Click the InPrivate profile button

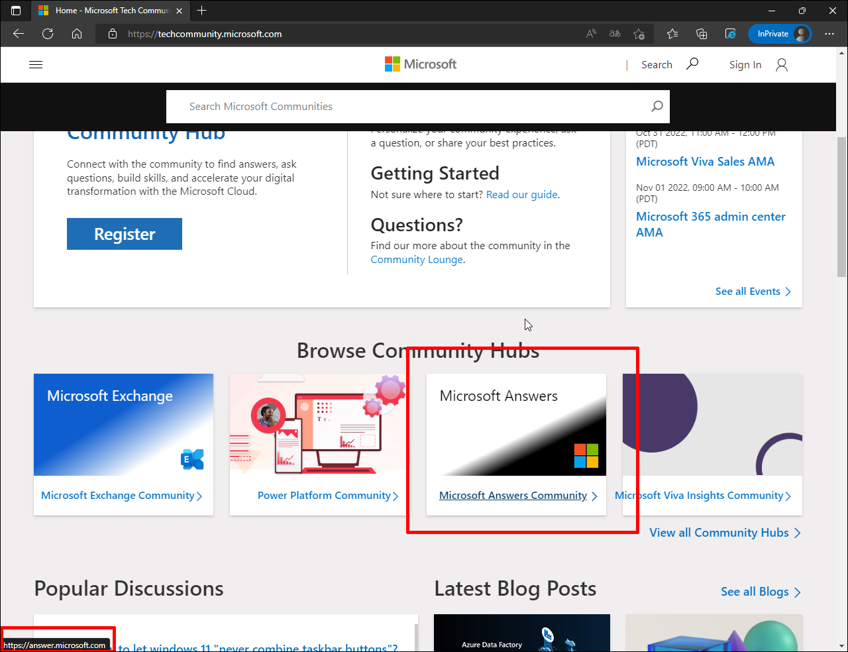(x=780, y=34)
